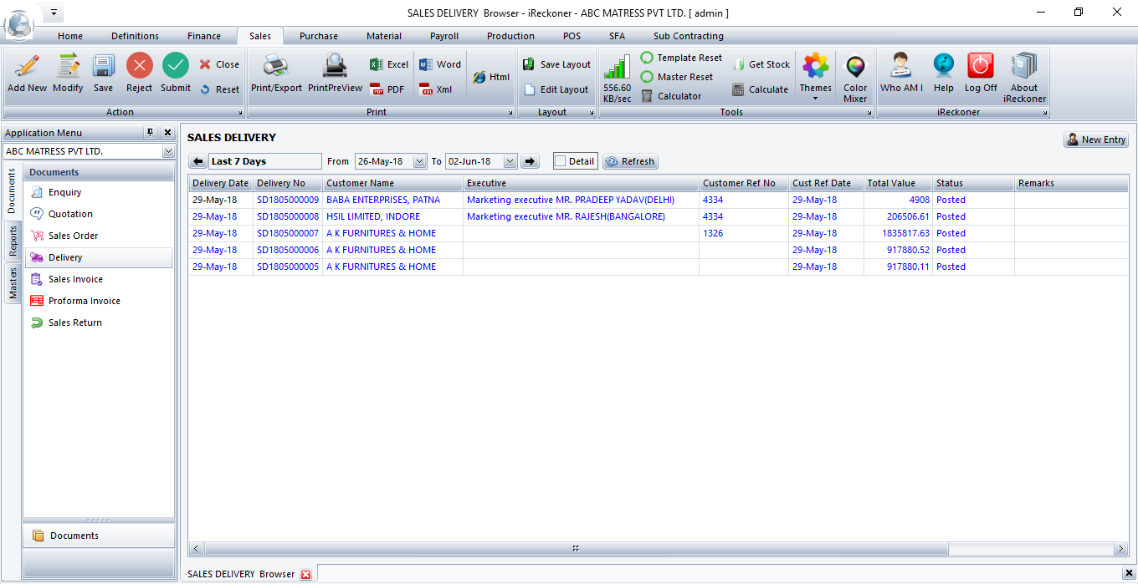Select the Template Reset radio option
1138x584 pixels.
coord(647,58)
